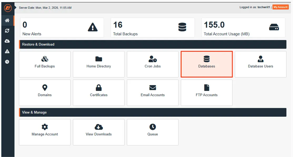Viewport: 293px width, 157px height.
Task: Open the Home Directory tile
Action: (99, 64)
